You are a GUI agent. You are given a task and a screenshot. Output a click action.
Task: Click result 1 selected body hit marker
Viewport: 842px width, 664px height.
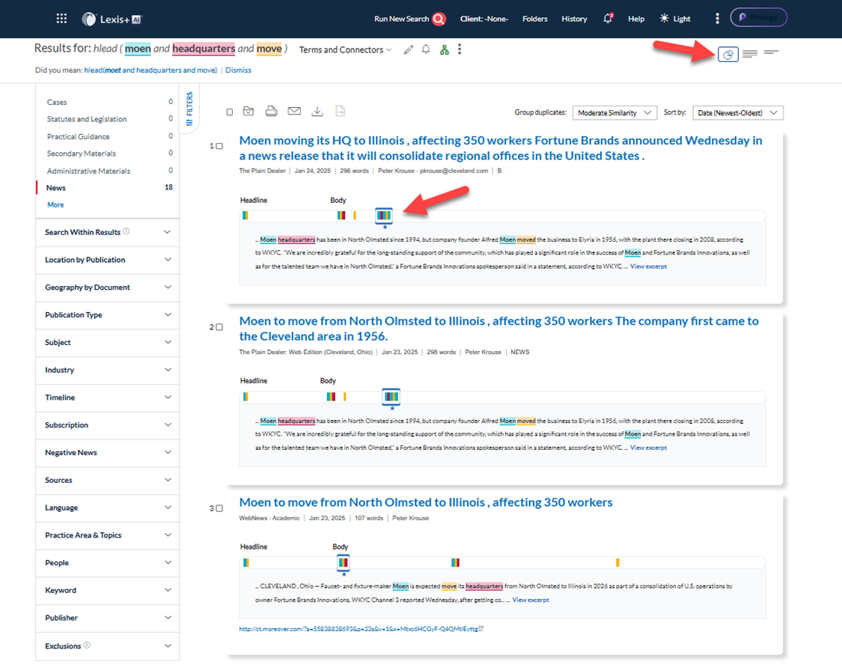pos(384,216)
